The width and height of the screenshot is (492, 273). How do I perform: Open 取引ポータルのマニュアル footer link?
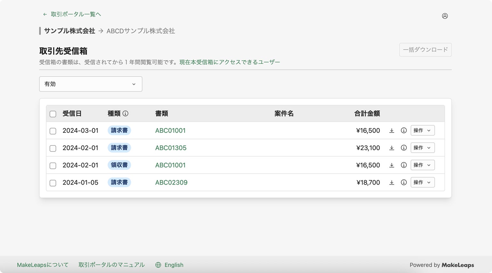tap(111, 265)
